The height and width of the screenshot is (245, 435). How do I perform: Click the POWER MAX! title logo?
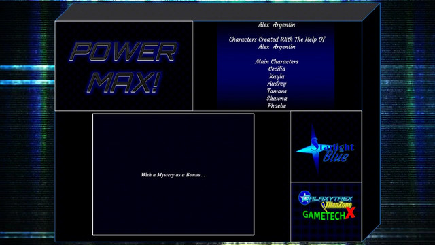coord(124,67)
